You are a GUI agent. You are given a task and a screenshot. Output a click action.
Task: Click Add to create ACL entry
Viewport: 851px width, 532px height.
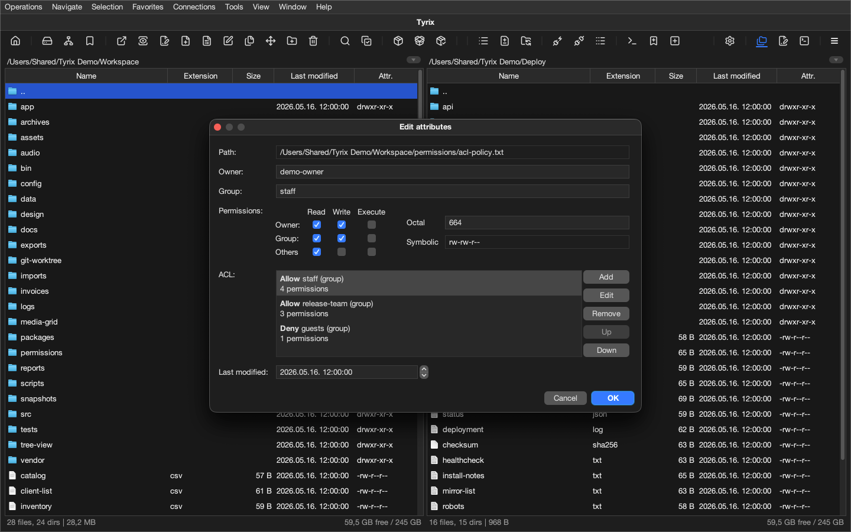tap(606, 277)
